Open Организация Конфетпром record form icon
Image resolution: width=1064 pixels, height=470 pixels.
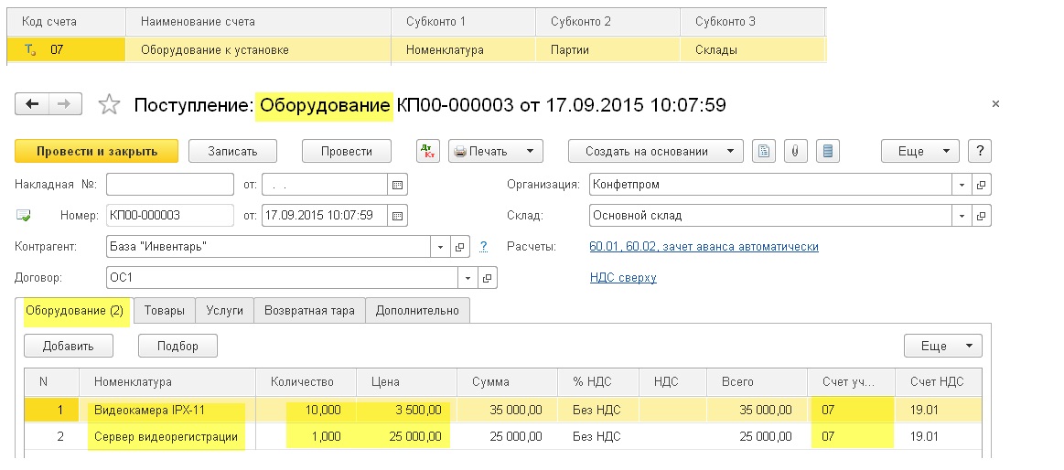982,185
